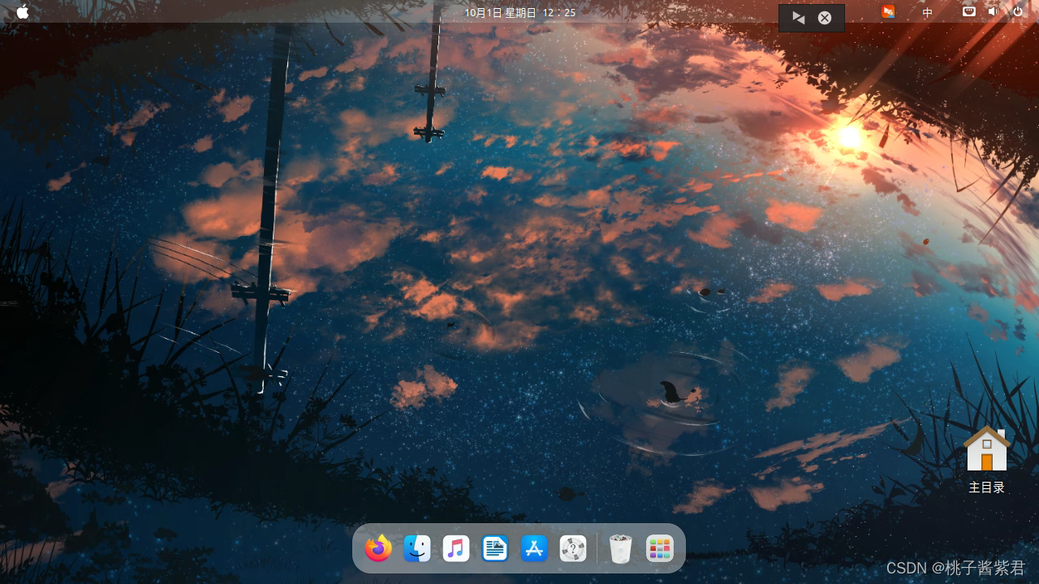The image size is (1039, 584).
Task: Open the orange mail tray indicator icon
Action: pyautogui.click(x=889, y=11)
